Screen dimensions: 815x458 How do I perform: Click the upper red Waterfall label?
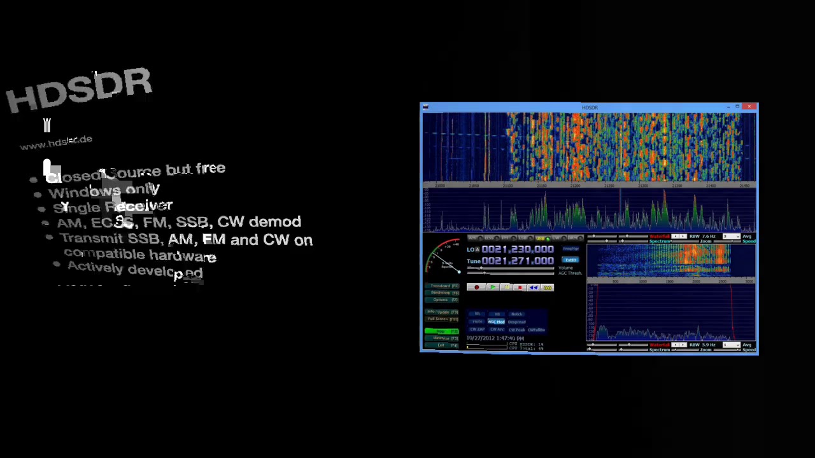659,237
